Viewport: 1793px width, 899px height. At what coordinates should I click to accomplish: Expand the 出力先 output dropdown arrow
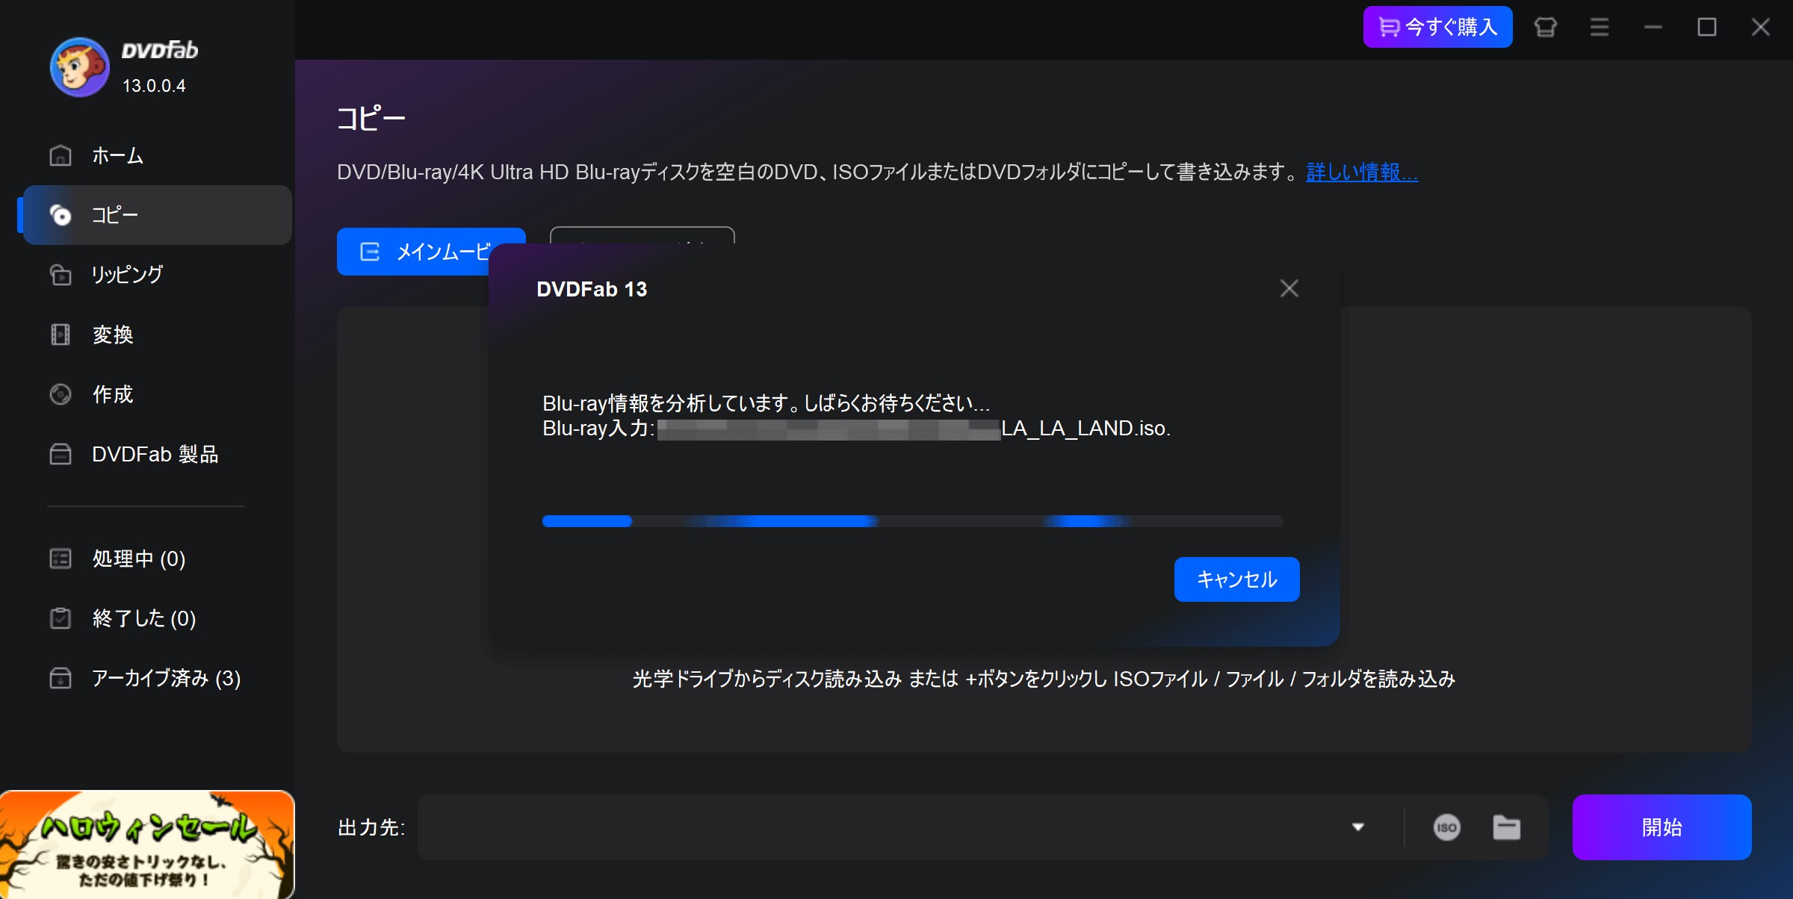(x=1358, y=827)
